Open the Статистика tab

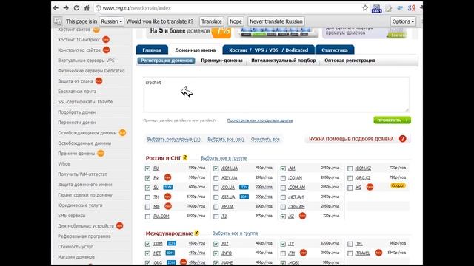point(334,50)
